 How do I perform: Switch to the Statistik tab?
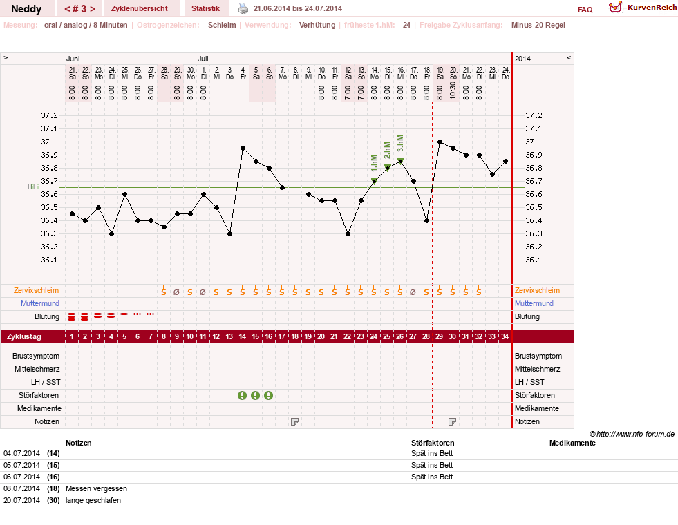click(205, 8)
